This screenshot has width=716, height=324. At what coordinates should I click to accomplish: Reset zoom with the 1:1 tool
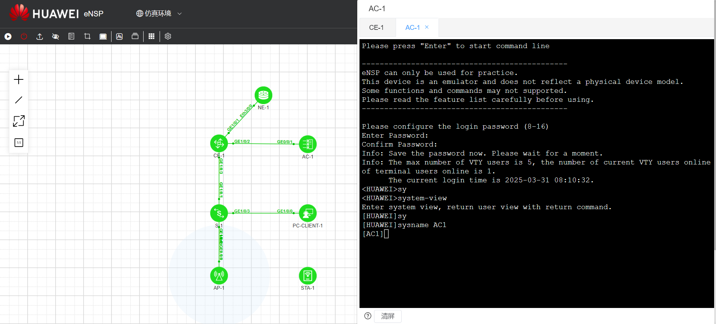[x=19, y=142]
